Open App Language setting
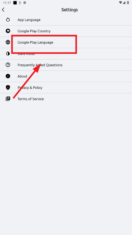The width and height of the screenshot is (132, 235). [66, 20]
